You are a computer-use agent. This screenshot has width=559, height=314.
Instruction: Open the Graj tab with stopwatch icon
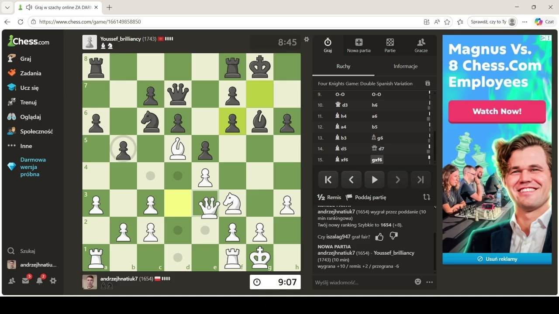pos(328,45)
